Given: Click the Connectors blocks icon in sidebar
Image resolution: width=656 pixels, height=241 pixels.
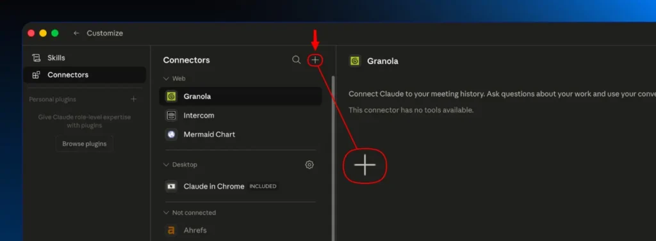Looking at the screenshot, I should (x=37, y=75).
